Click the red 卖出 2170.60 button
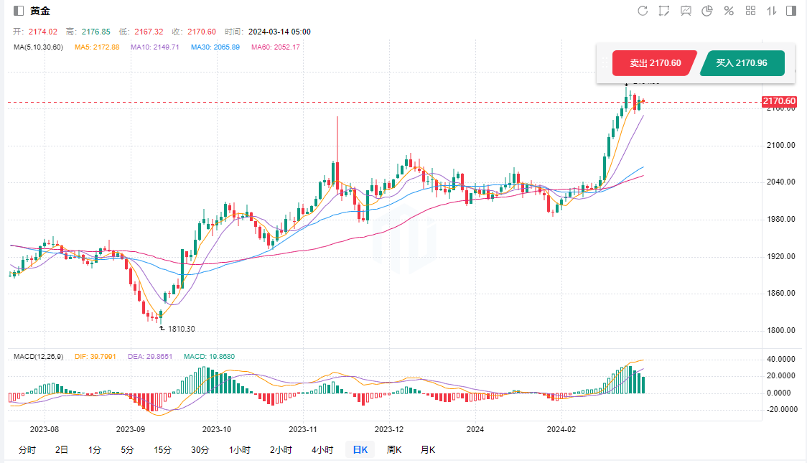The width and height of the screenshot is (807, 463). (655, 63)
